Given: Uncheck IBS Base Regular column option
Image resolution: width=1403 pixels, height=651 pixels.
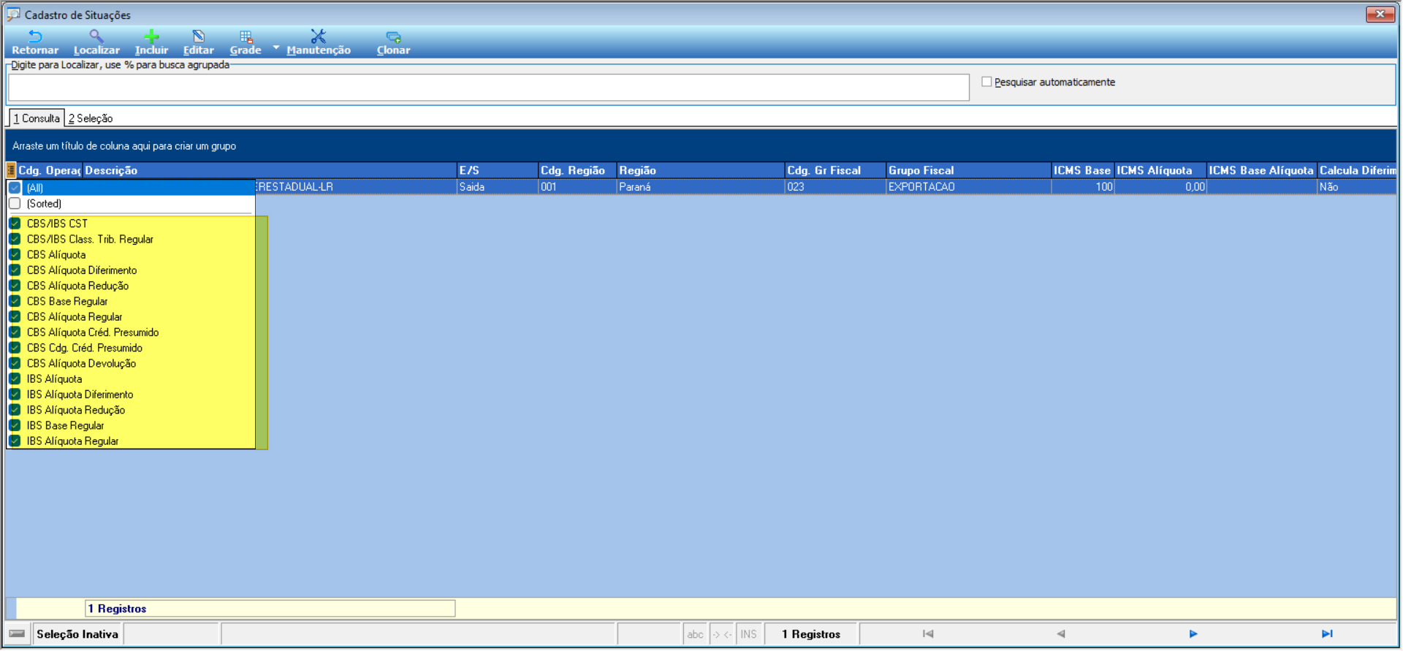Looking at the screenshot, I should (15, 425).
